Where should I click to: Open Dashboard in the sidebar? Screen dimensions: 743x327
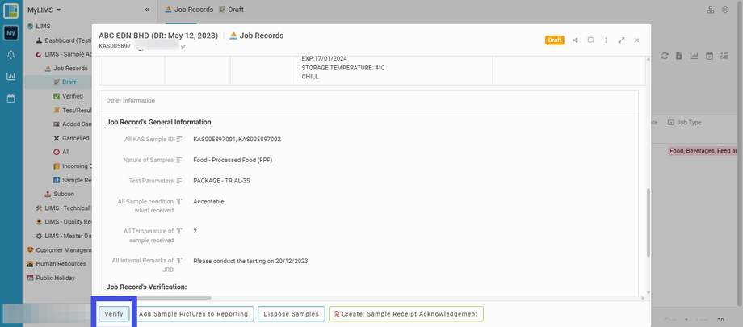click(64, 40)
